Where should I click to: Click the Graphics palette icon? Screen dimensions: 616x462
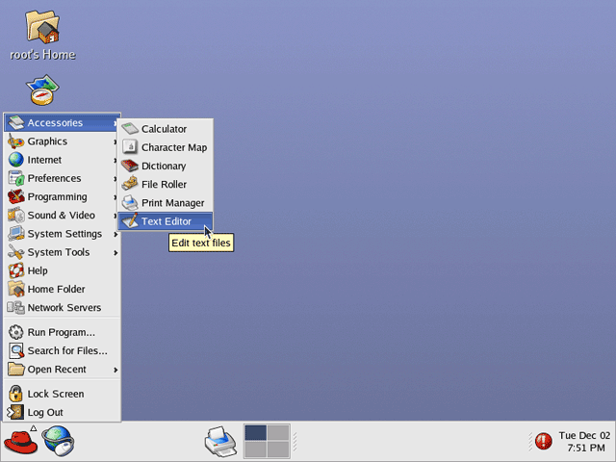coord(16,141)
